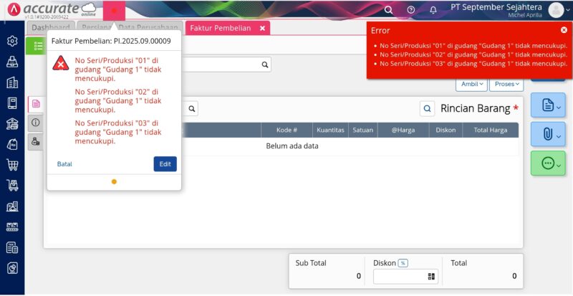Close the Faktur Pembelian tab
Viewport: 573px width, 296px height.
tap(263, 28)
